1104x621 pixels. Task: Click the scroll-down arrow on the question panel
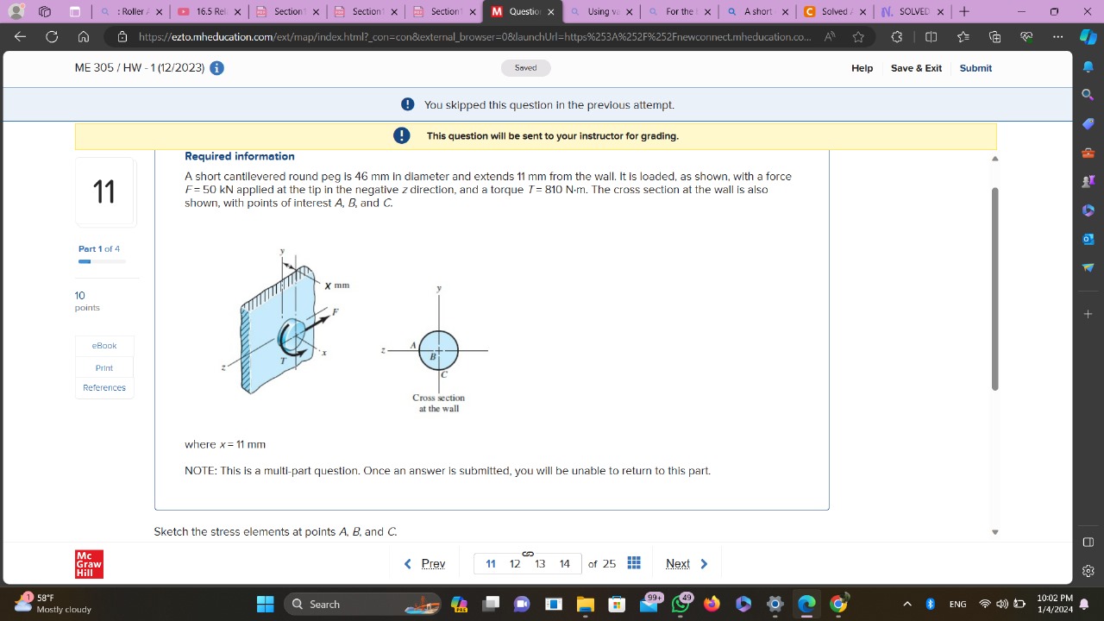[x=994, y=532]
